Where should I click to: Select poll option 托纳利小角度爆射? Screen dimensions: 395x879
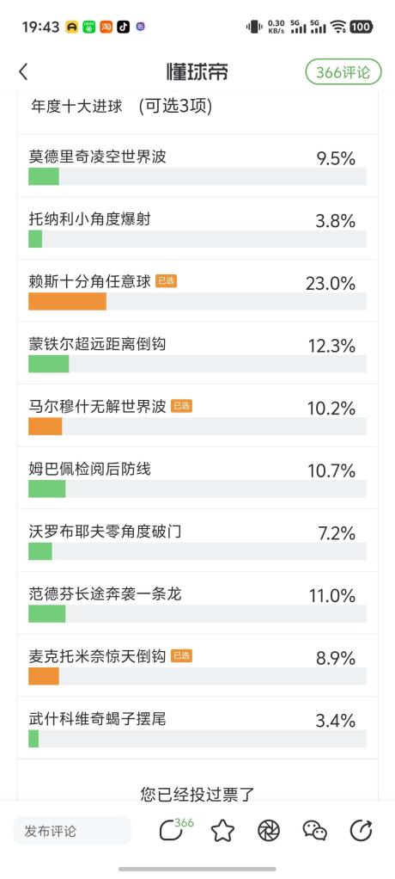pyautogui.click(x=197, y=228)
